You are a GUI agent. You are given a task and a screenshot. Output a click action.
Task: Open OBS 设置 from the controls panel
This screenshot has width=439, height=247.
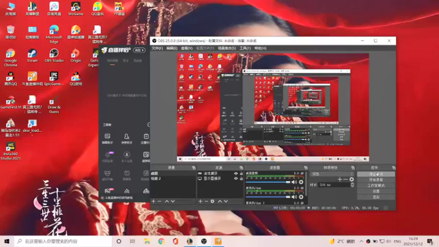pyautogui.click(x=376, y=191)
